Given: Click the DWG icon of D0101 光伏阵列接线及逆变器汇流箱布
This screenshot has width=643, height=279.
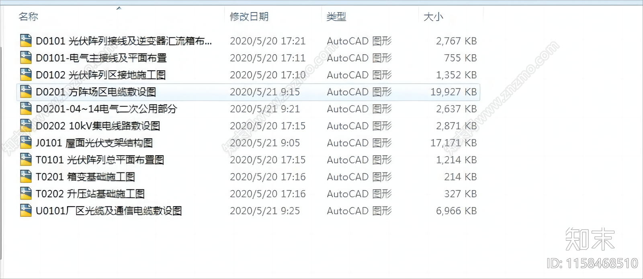Looking at the screenshot, I should pos(26,41).
